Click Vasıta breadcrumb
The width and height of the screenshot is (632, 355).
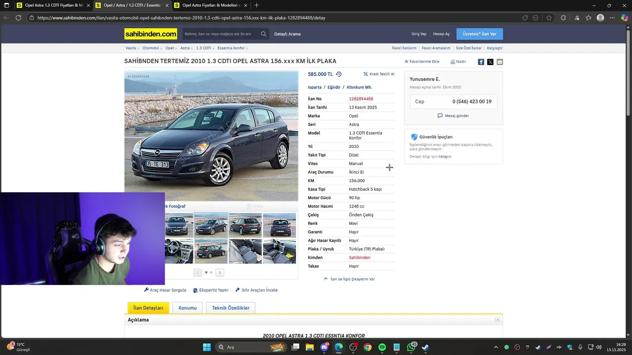(x=131, y=48)
